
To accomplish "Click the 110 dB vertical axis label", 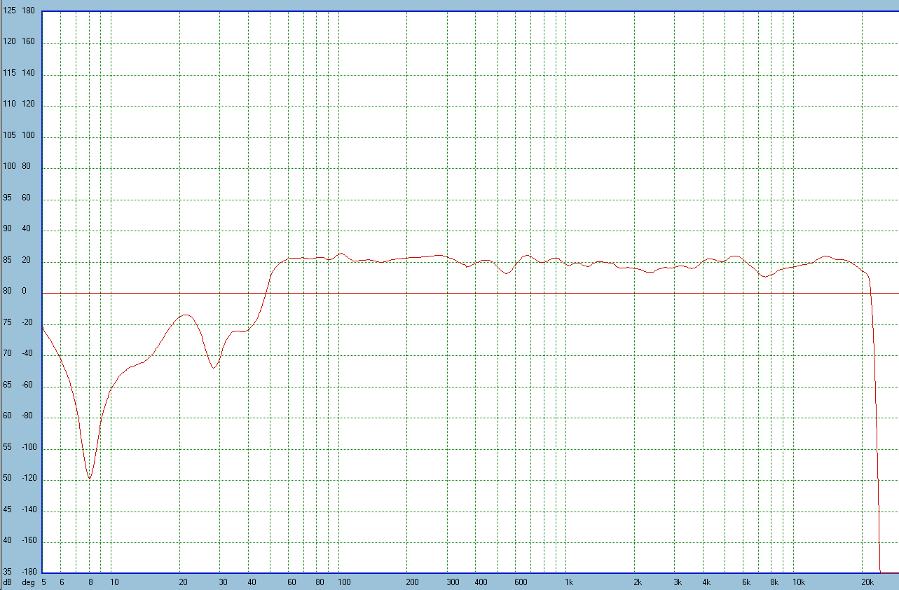I will pos(9,104).
